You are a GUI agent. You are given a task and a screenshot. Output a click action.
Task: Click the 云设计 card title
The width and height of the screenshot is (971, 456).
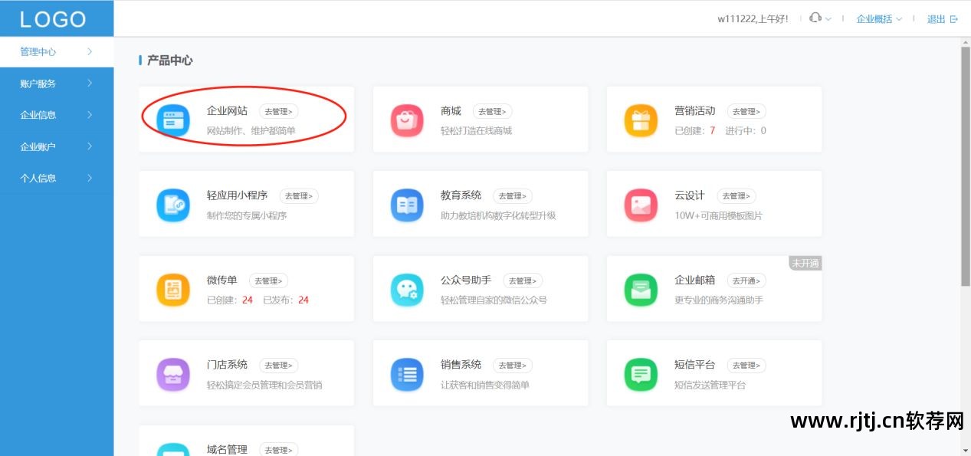click(x=690, y=195)
